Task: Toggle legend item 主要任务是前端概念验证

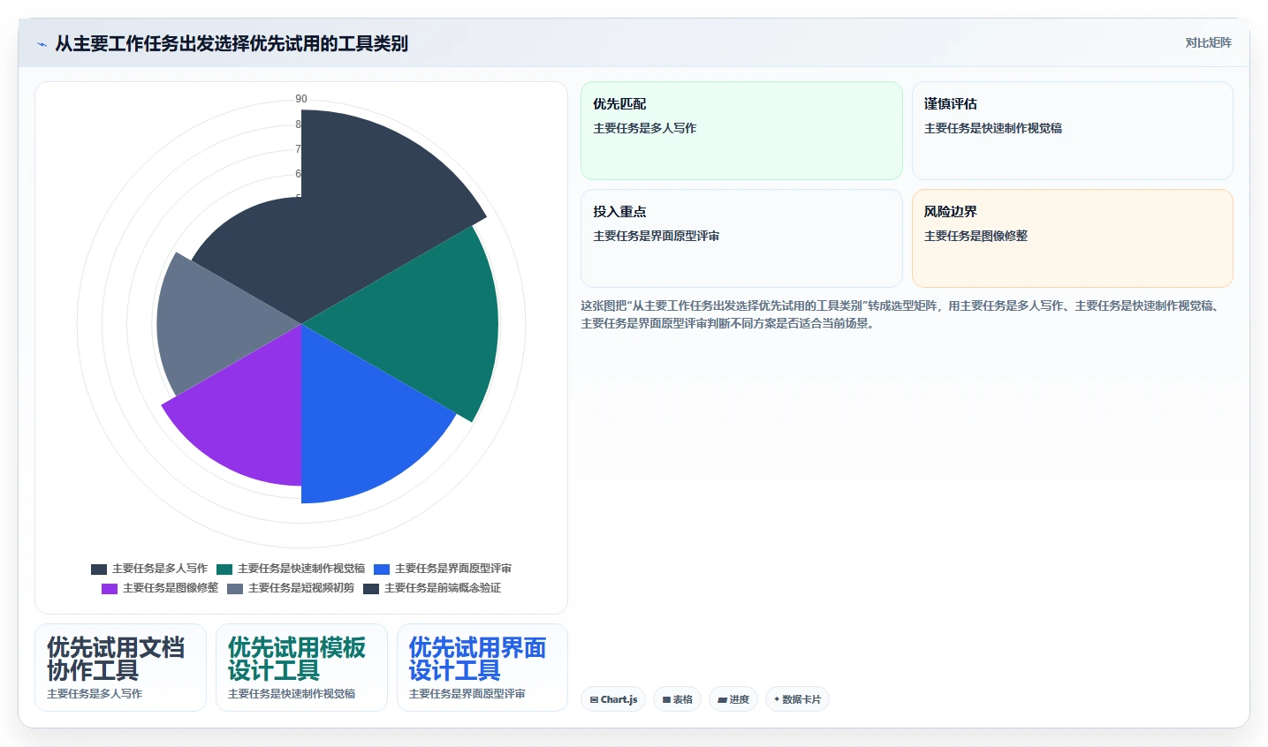Action: (x=432, y=588)
